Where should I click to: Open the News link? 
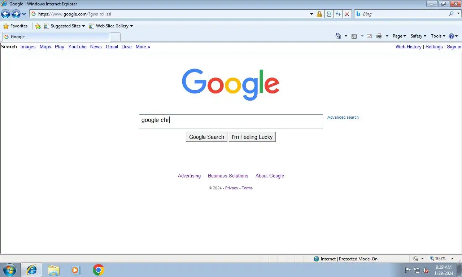pos(96,47)
